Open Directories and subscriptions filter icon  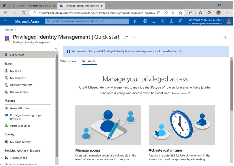coord(145,21)
